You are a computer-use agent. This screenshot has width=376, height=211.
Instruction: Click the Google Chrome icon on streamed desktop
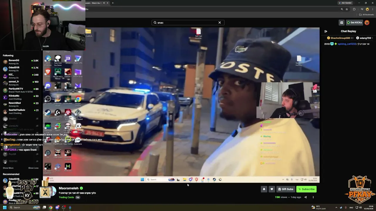(x=78, y=100)
